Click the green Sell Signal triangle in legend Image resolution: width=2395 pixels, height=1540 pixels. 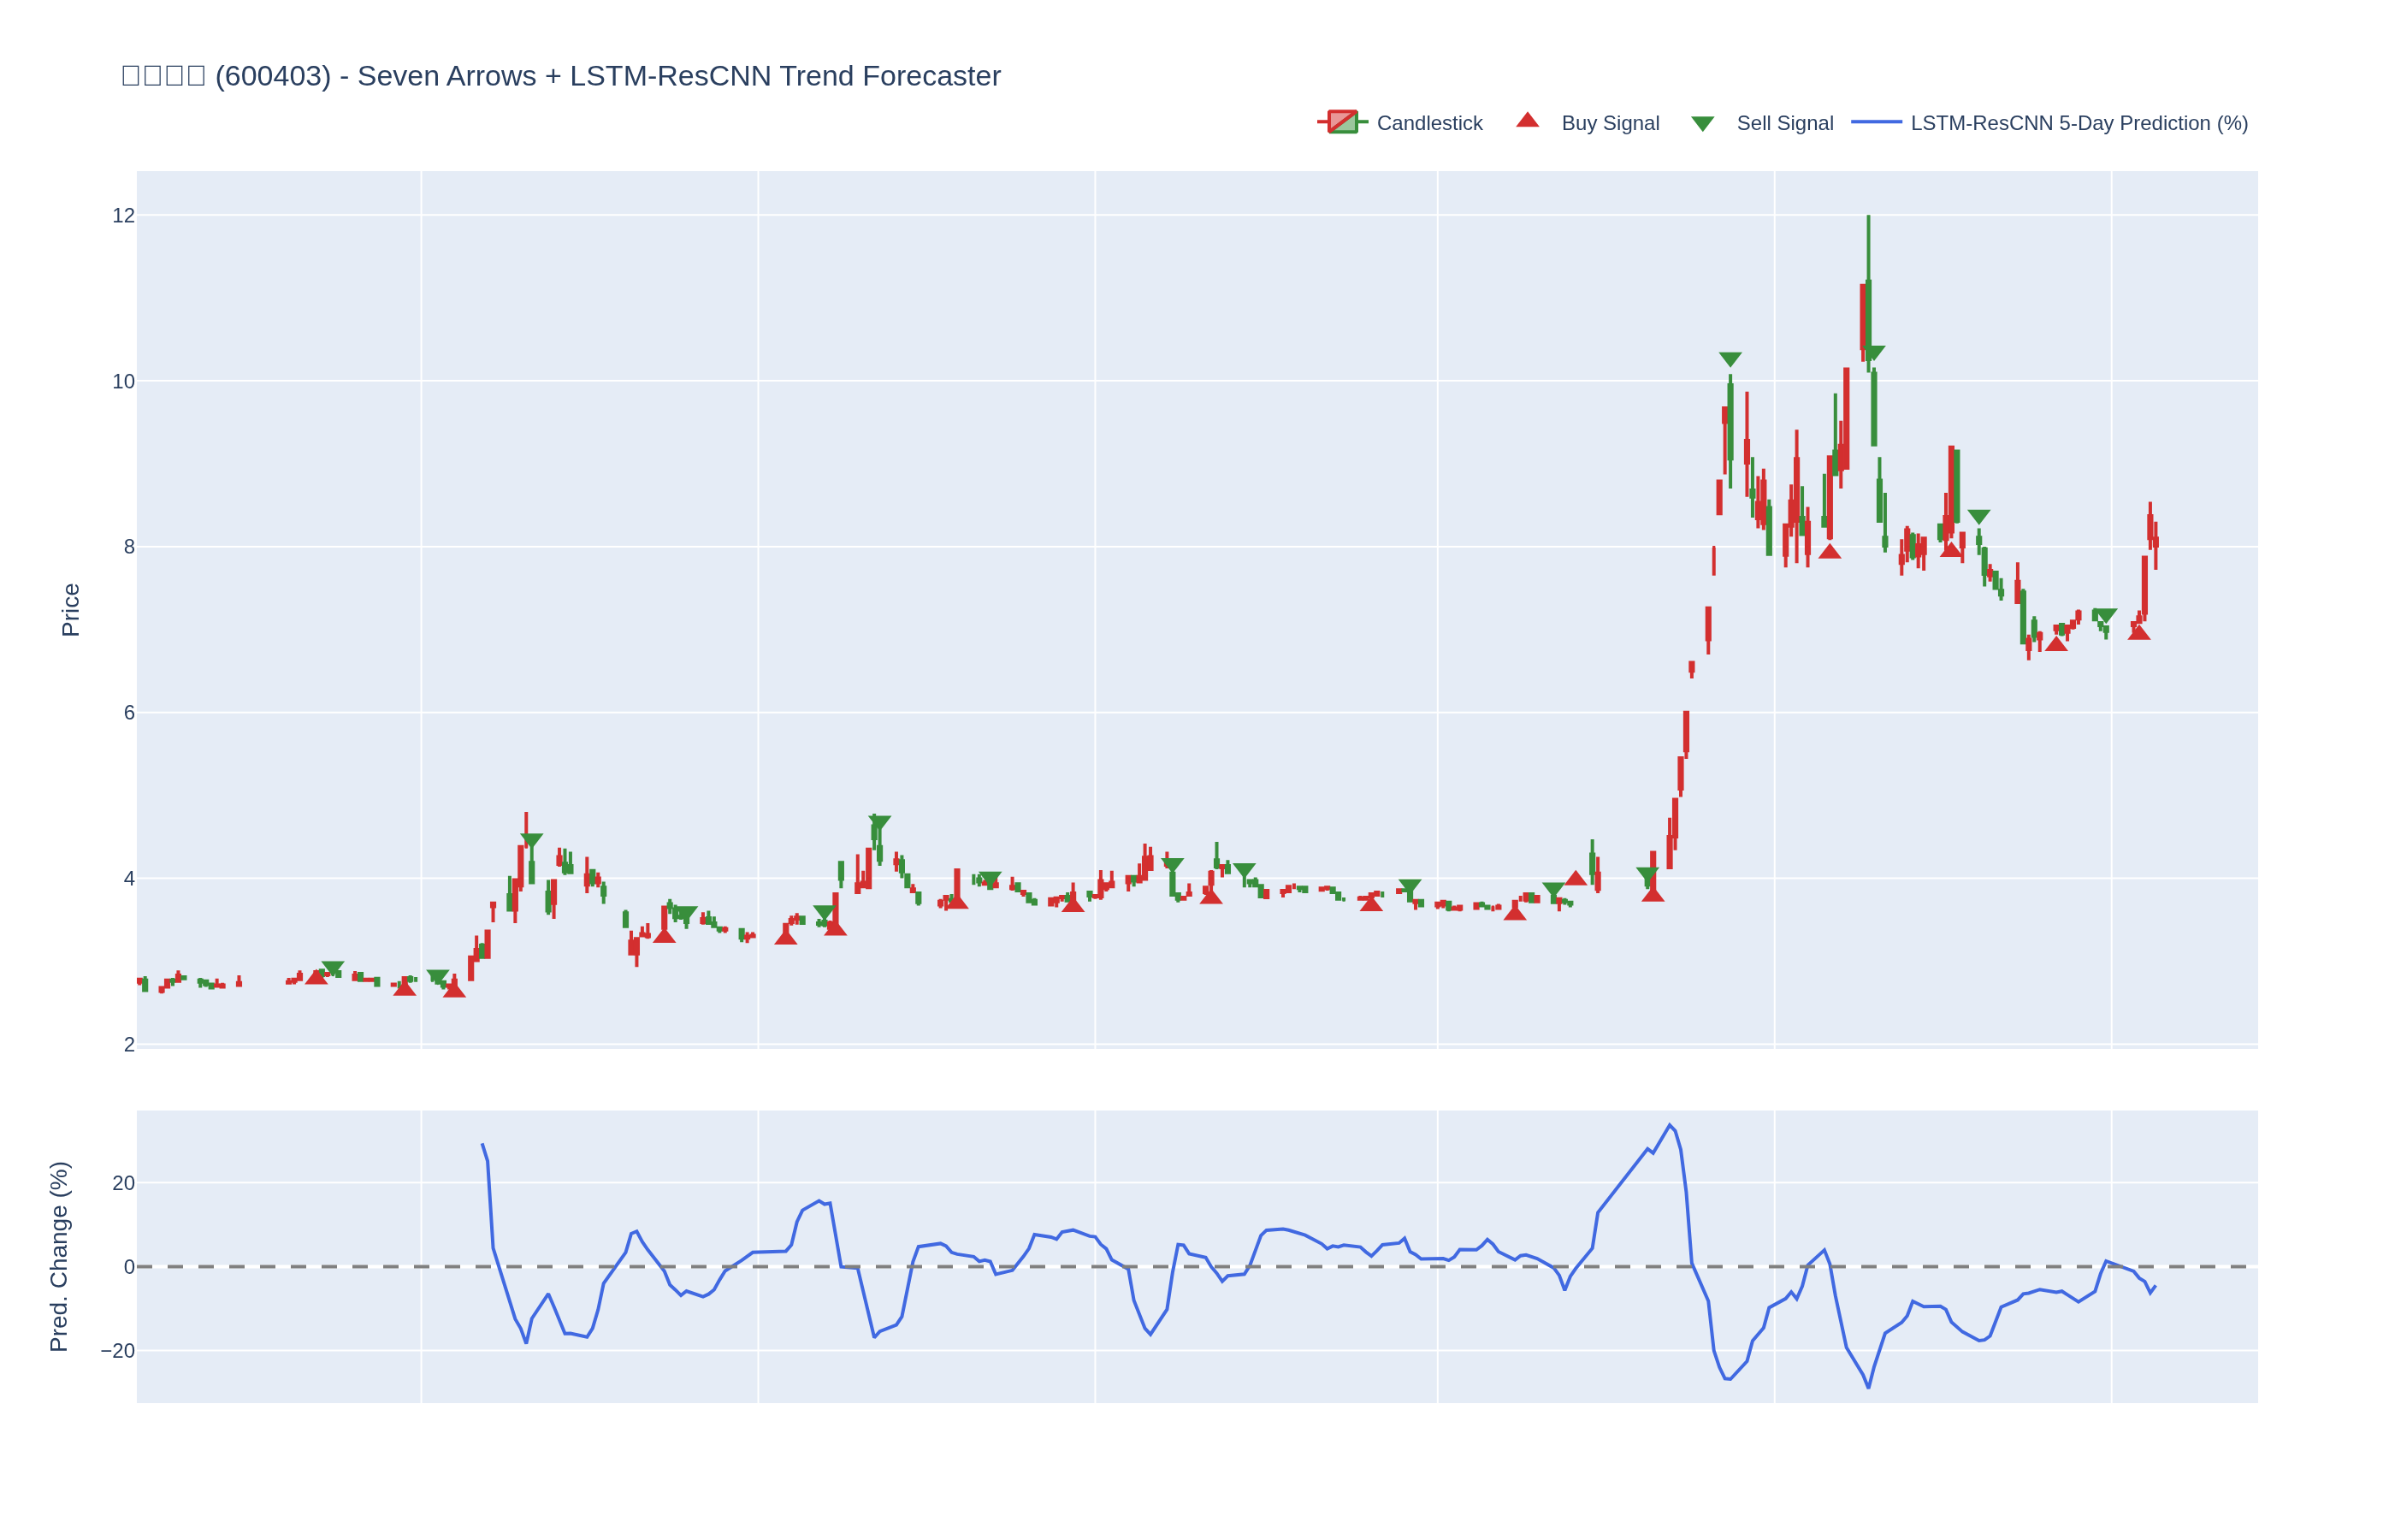pyautogui.click(x=1701, y=124)
